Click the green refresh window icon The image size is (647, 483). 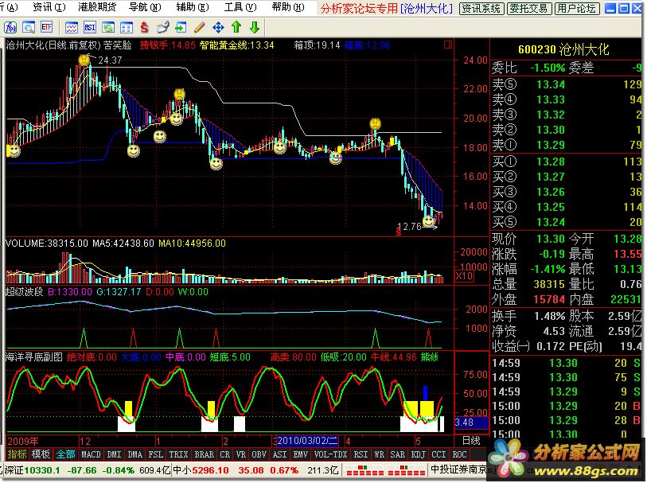(108, 28)
